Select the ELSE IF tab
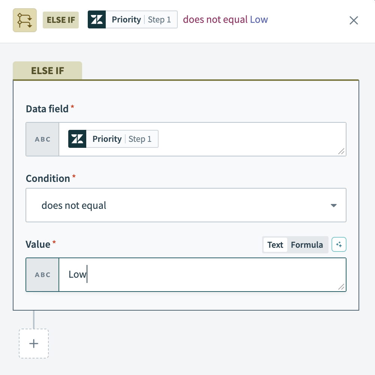 [x=48, y=71]
